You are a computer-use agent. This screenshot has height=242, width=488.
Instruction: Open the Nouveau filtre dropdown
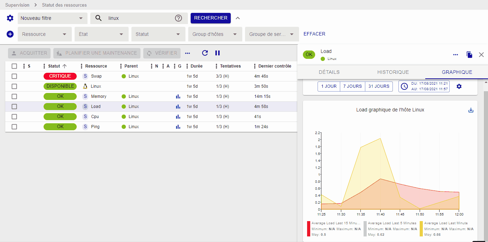pyautogui.click(x=52, y=18)
